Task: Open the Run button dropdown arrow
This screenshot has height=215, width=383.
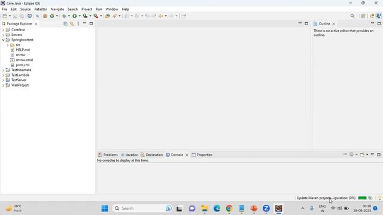Action: [80, 16]
